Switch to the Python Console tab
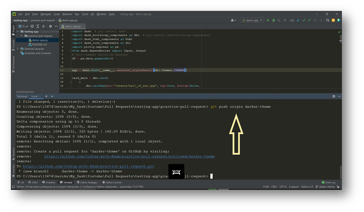Viewport: 364px width, 212px height. click(x=112, y=182)
